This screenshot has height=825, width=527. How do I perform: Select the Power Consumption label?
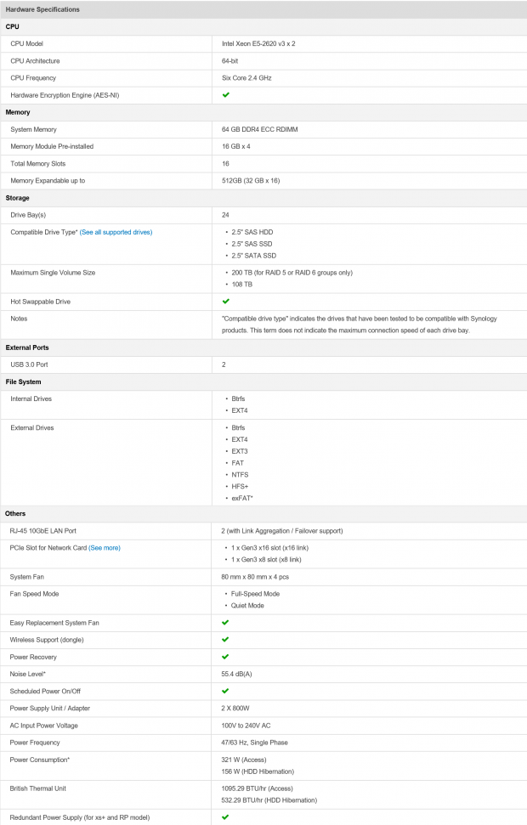tap(40, 760)
